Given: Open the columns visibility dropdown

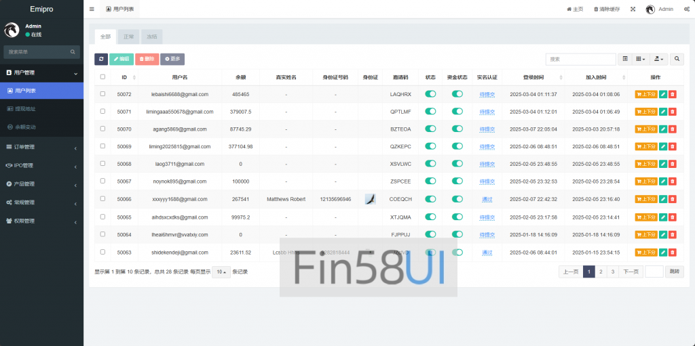Looking at the screenshot, I should (641, 60).
